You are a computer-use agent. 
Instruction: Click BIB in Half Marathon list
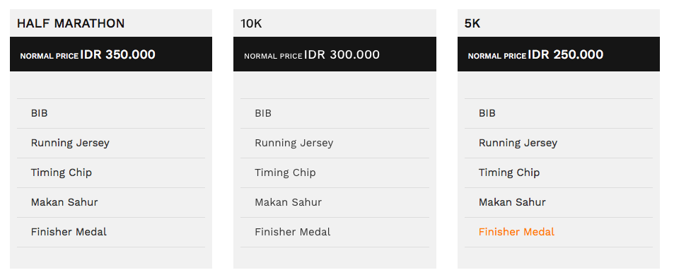pyautogui.click(x=39, y=113)
